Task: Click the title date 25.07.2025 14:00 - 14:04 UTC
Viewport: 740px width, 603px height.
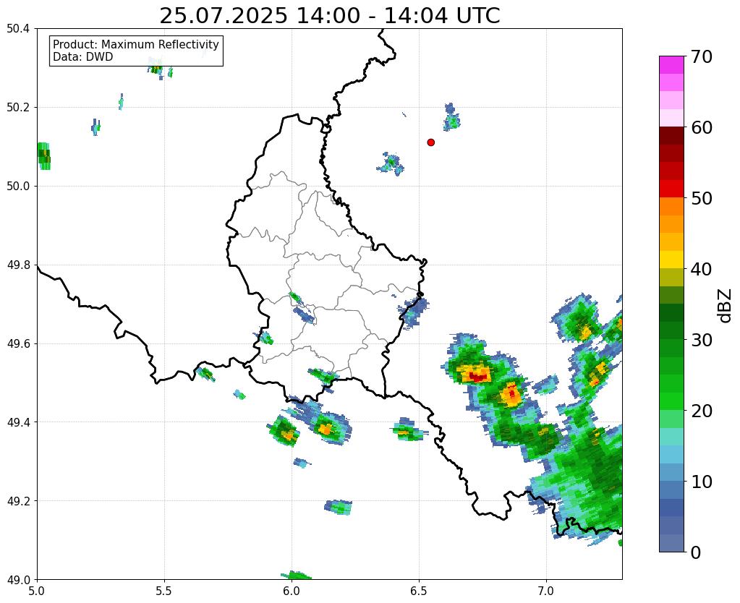Action: pyautogui.click(x=329, y=16)
